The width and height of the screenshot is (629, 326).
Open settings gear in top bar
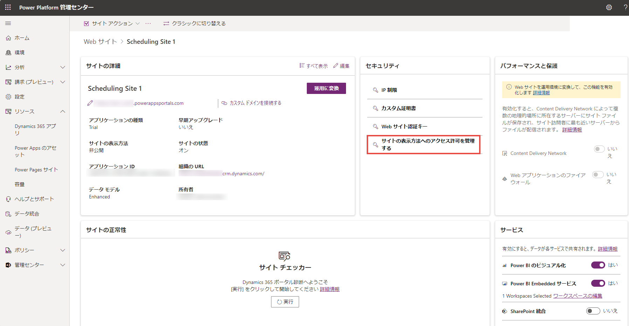pos(609,7)
